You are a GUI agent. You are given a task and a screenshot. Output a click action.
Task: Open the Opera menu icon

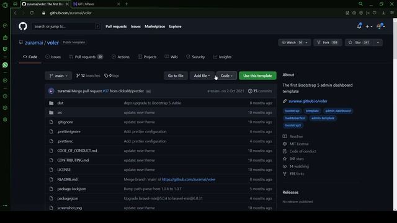pos(5,5)
